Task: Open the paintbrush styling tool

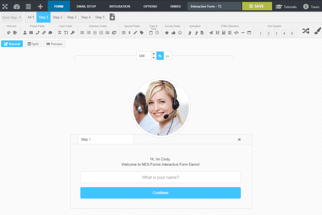Action: (x=318, y=31)
